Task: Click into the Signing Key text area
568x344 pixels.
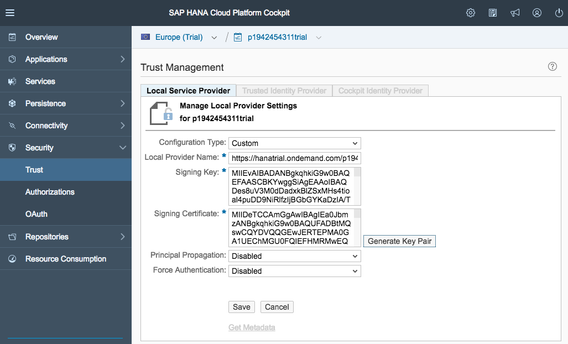Action: (291, 186)
